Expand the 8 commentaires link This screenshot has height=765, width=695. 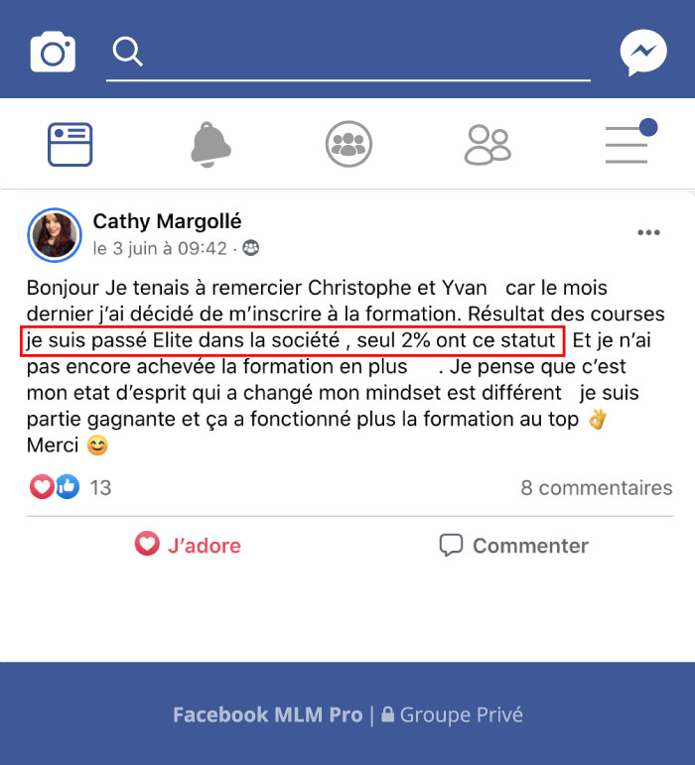tap(597, 488)
